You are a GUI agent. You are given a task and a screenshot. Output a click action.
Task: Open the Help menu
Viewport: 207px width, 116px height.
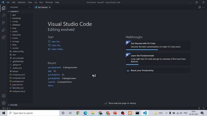[x=57, y=2]
